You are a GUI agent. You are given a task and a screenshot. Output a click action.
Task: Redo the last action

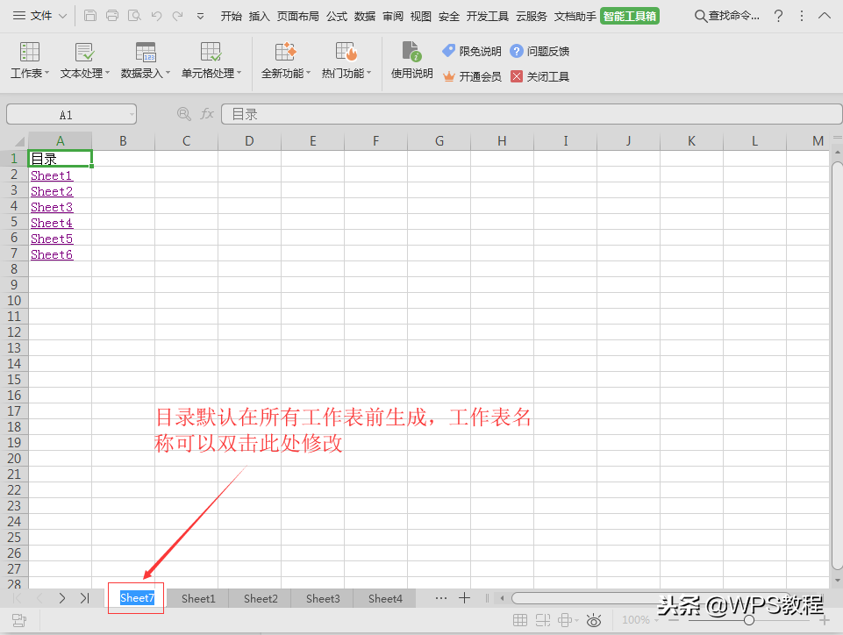tap(178, 16)
